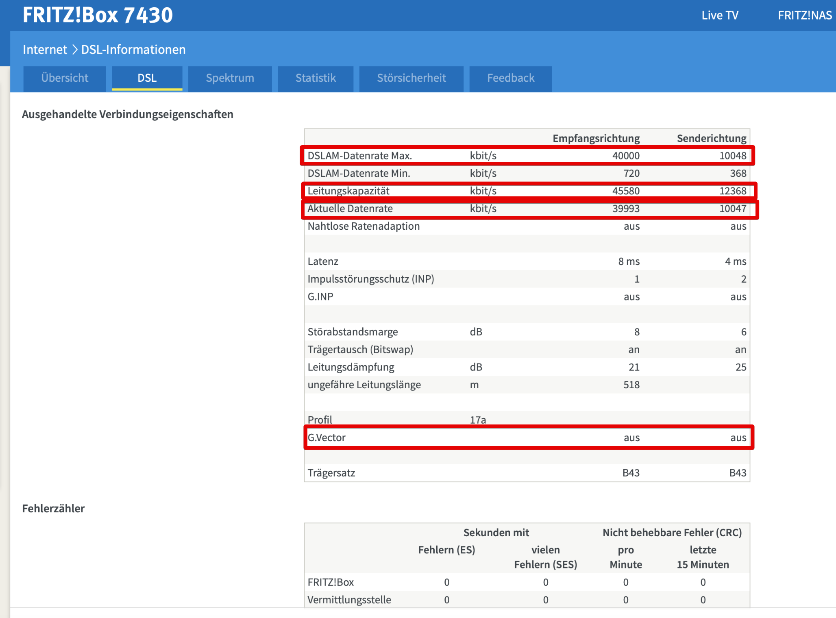This screenshot has height=618, width=836.
Task: Click the vielen Fehlern (SES) header
Action: click(x=545, y=557)
